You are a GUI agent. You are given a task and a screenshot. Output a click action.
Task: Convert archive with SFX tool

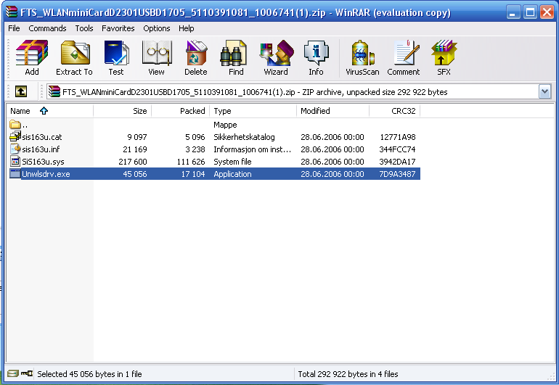[444, 58]
